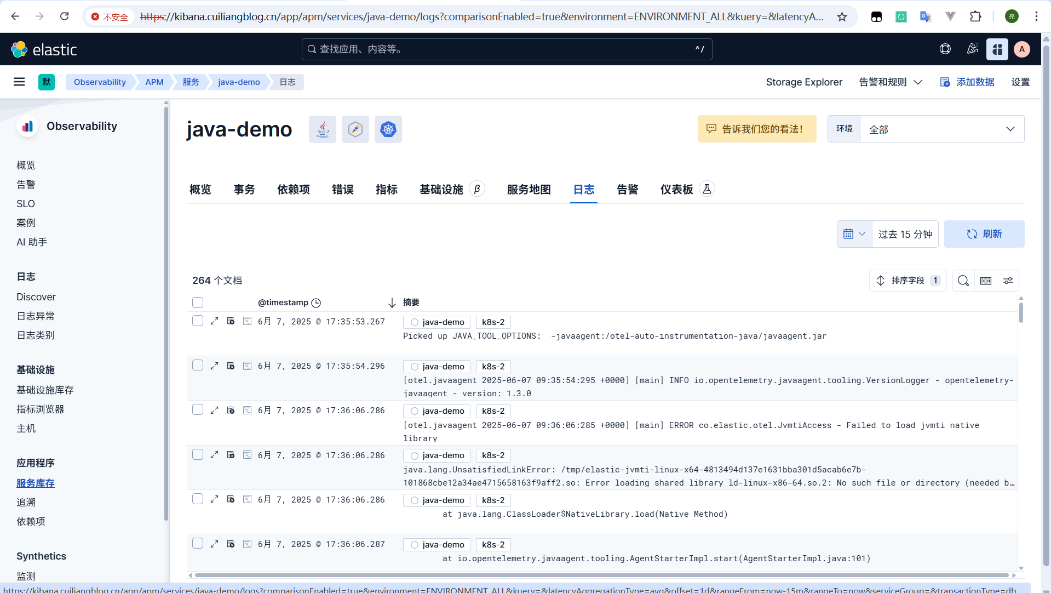Open the main navigation hamburger menu
1051x593 pixels.
[x=19, y=82]
